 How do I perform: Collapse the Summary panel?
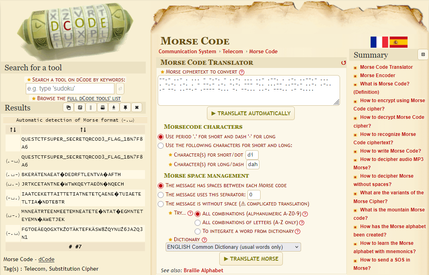(x=423, y=55)
